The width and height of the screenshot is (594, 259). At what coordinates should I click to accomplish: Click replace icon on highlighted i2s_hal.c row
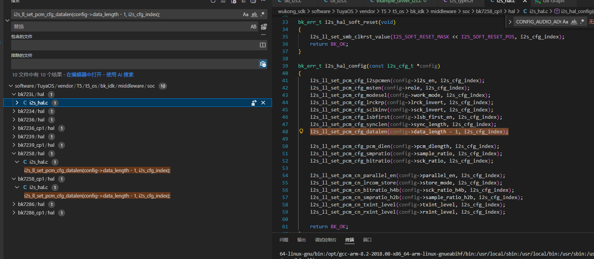coord(254,103)
